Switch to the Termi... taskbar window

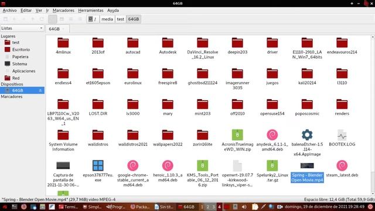point(69,207)
